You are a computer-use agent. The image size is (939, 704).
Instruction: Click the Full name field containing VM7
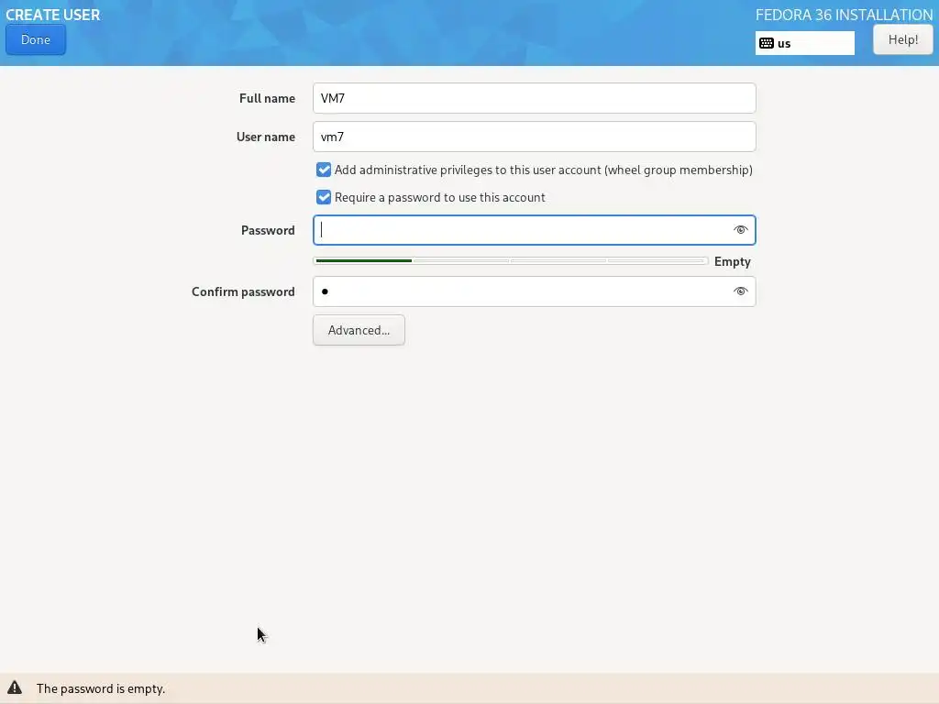point(535,98)
